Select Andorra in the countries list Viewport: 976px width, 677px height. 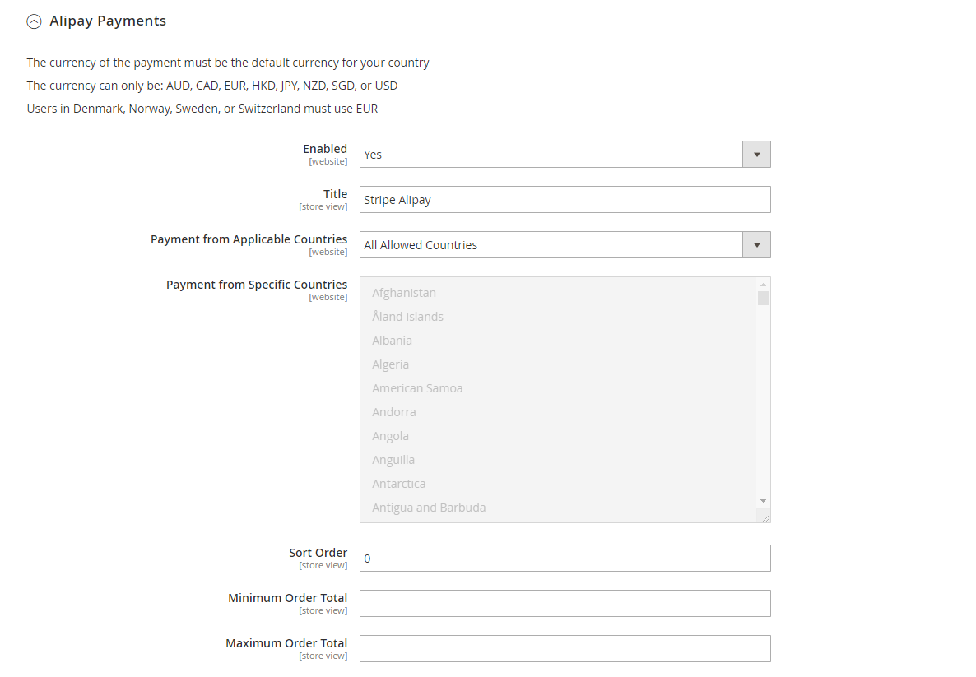tap(393, 412)
